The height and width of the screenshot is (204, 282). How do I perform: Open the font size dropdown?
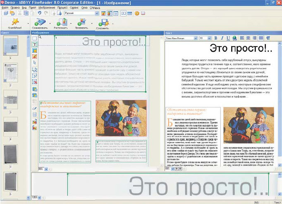(x=209, y=38)
